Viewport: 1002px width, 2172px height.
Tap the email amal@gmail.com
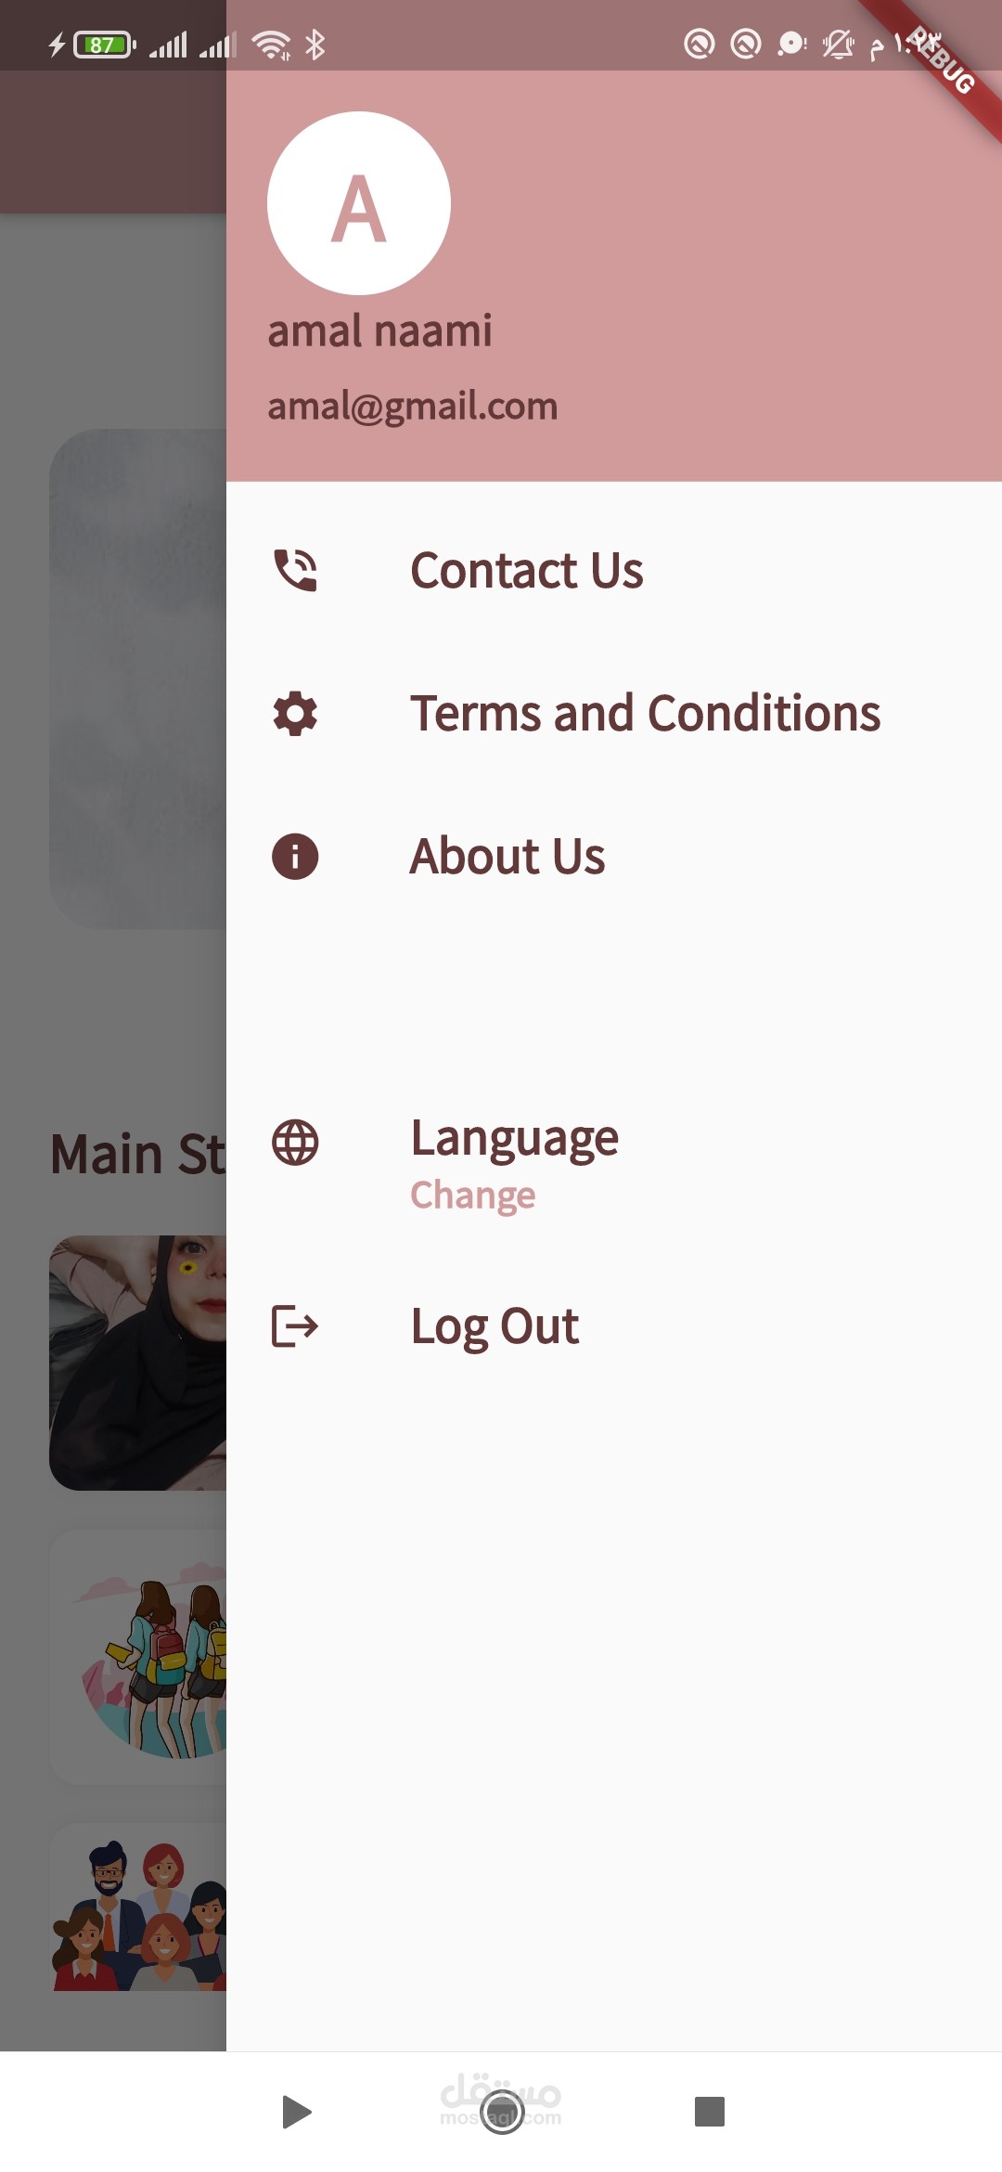412,407
